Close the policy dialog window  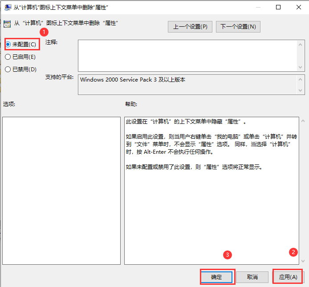pos(299,7)
